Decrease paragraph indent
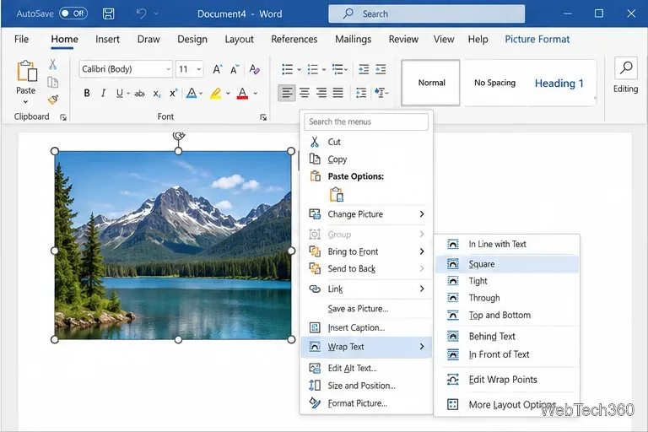The height and width of the screenshot is (432, 648). pyautogui.click(x=364, y=69)
